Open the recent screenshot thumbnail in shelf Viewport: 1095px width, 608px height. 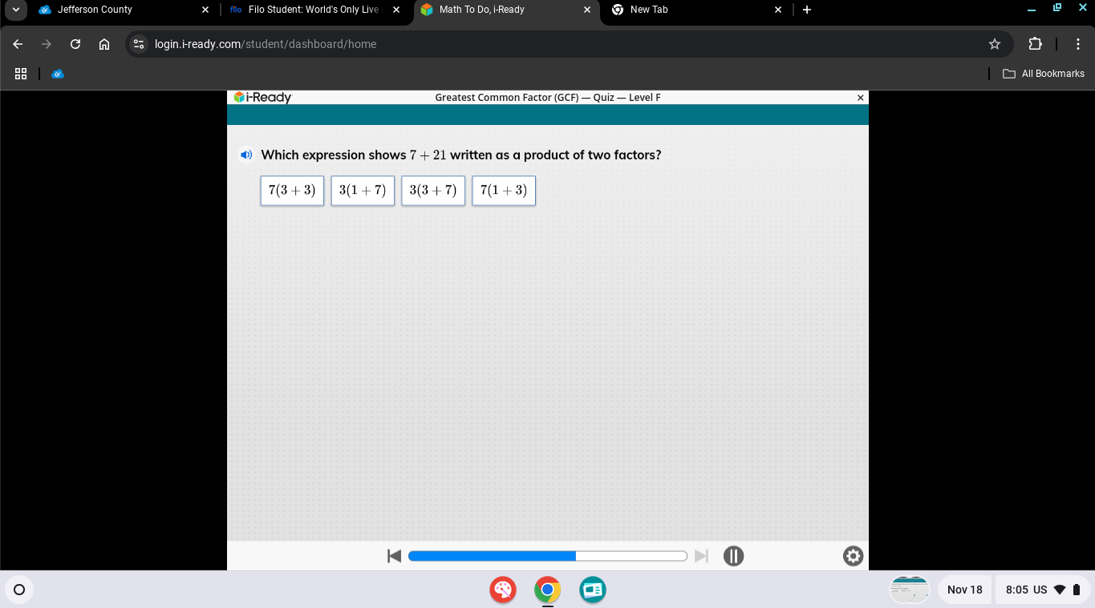(909, 590)
